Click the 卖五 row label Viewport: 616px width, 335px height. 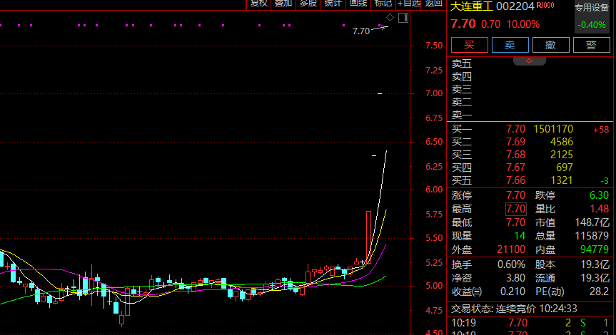point(462,63)
